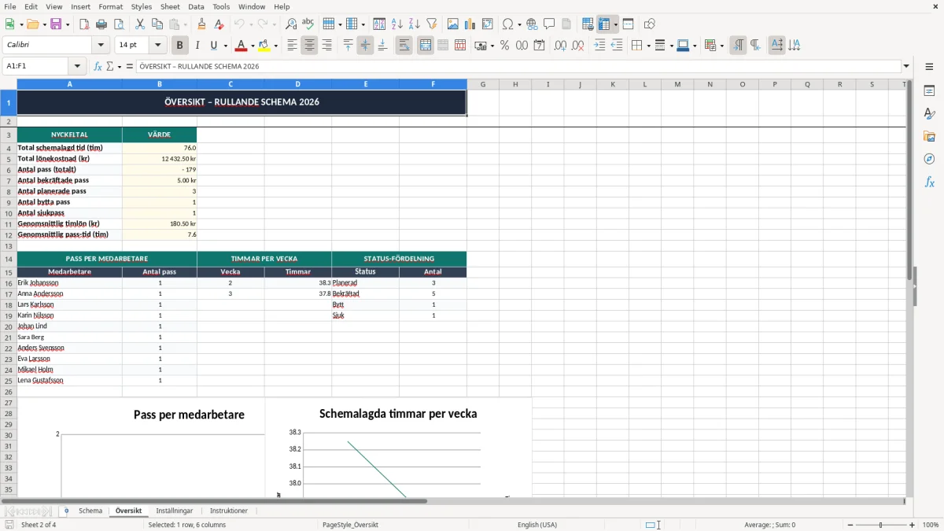This screenshot has width=944, height=531.
Task: Insert a hyperlink
Action: (532, 24)
